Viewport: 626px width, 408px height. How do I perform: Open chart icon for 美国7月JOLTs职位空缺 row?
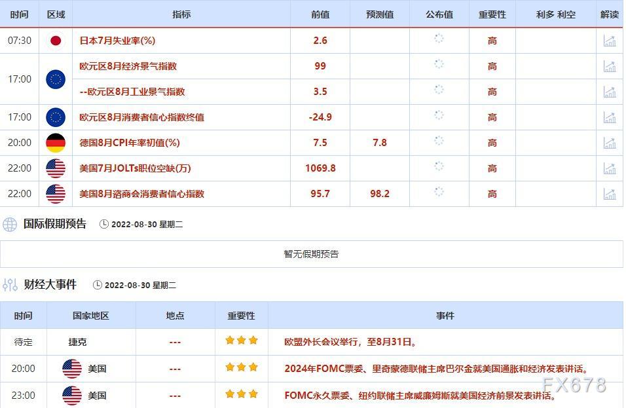[609, 168]
